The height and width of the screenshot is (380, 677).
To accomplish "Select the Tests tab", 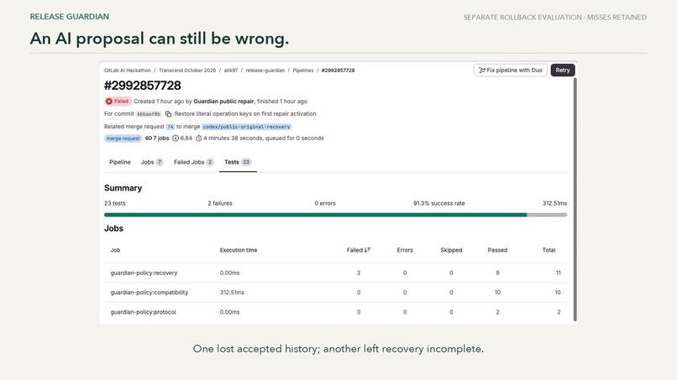I will click(238, 162).
